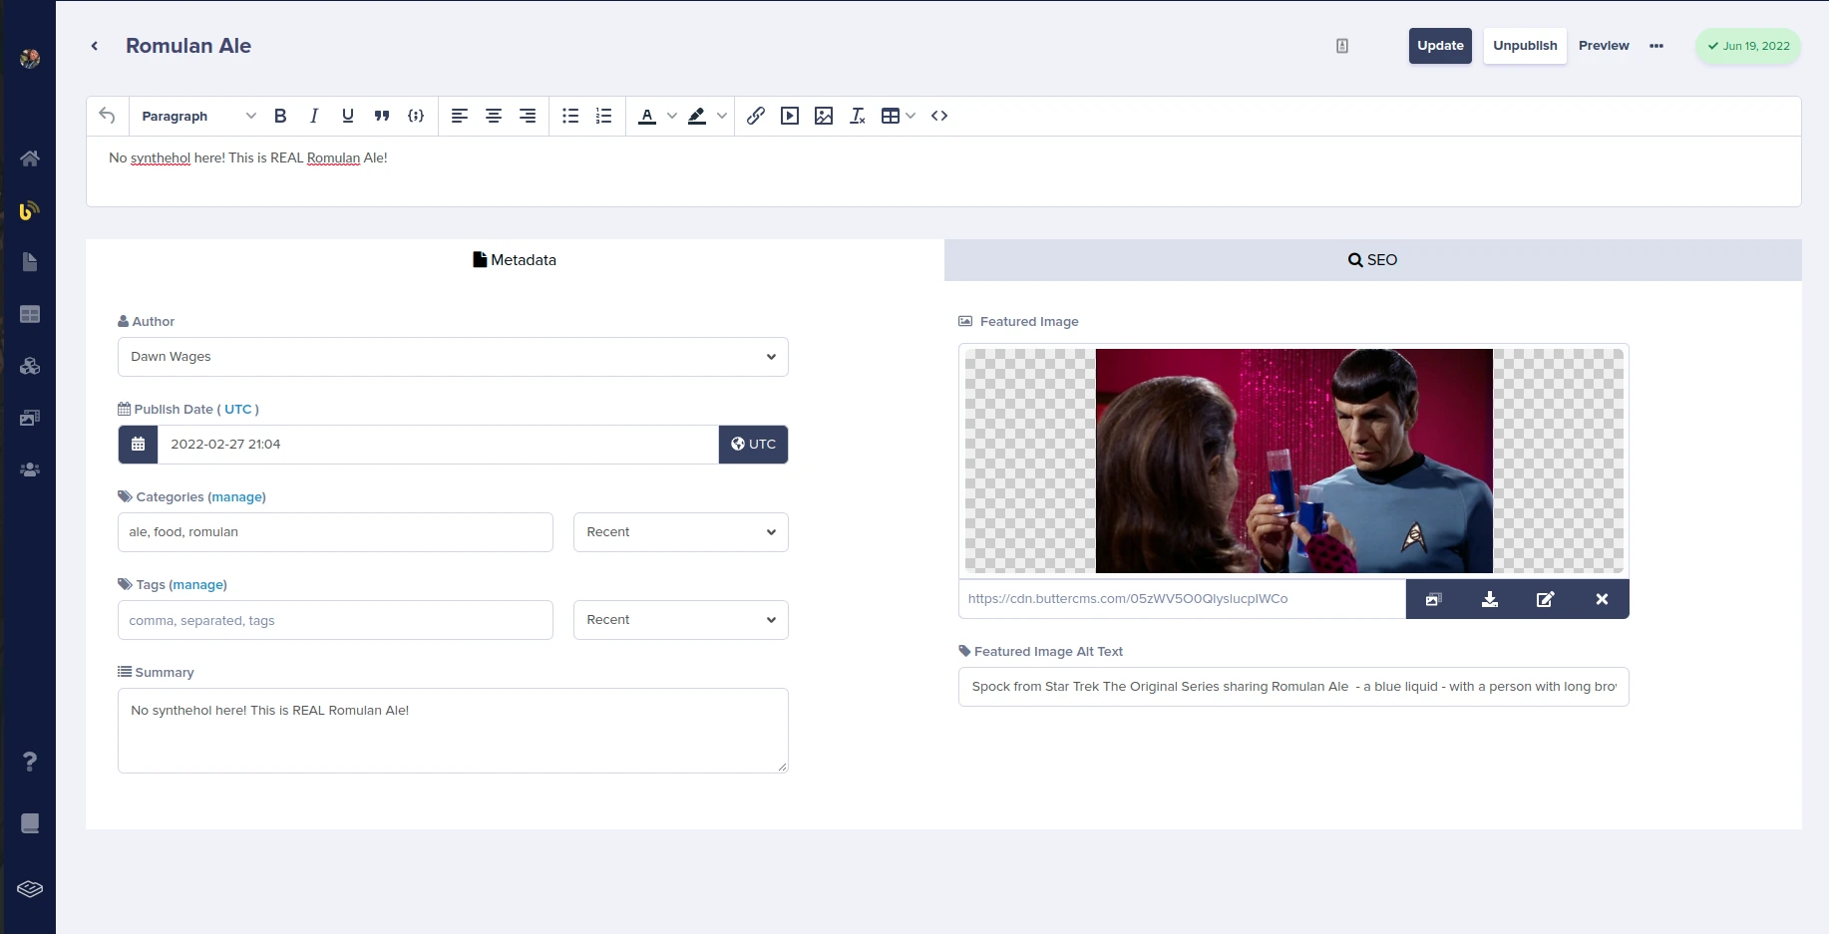Click the categories input field
The width and height of the screenshot is (1829, 934).
pyautogui.click(x=335, y=532)
